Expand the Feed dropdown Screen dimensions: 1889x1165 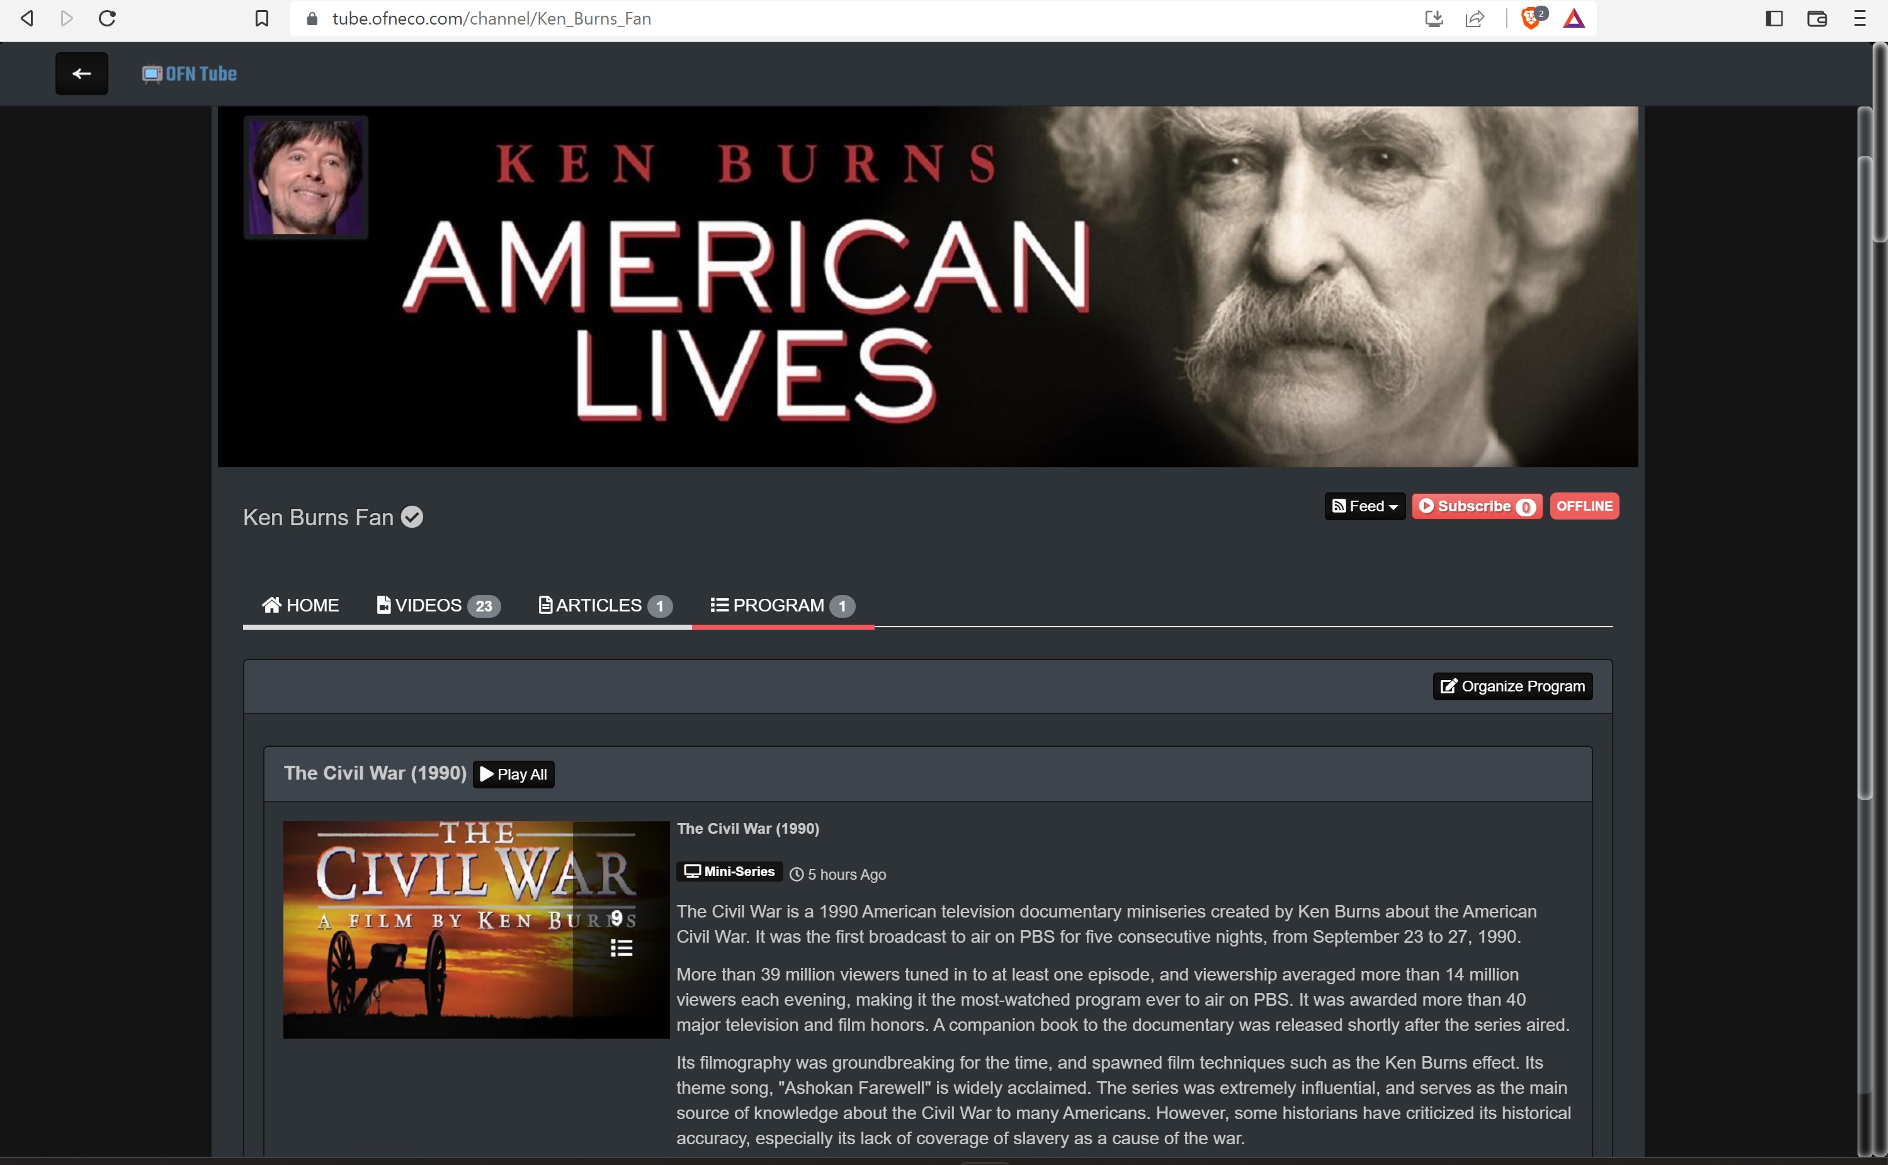1364,506
